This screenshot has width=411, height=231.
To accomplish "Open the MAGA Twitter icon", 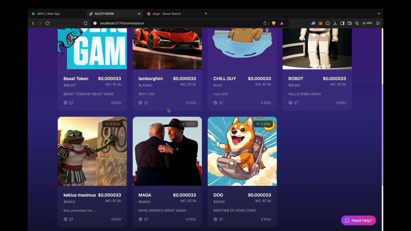I will point(146,219).
